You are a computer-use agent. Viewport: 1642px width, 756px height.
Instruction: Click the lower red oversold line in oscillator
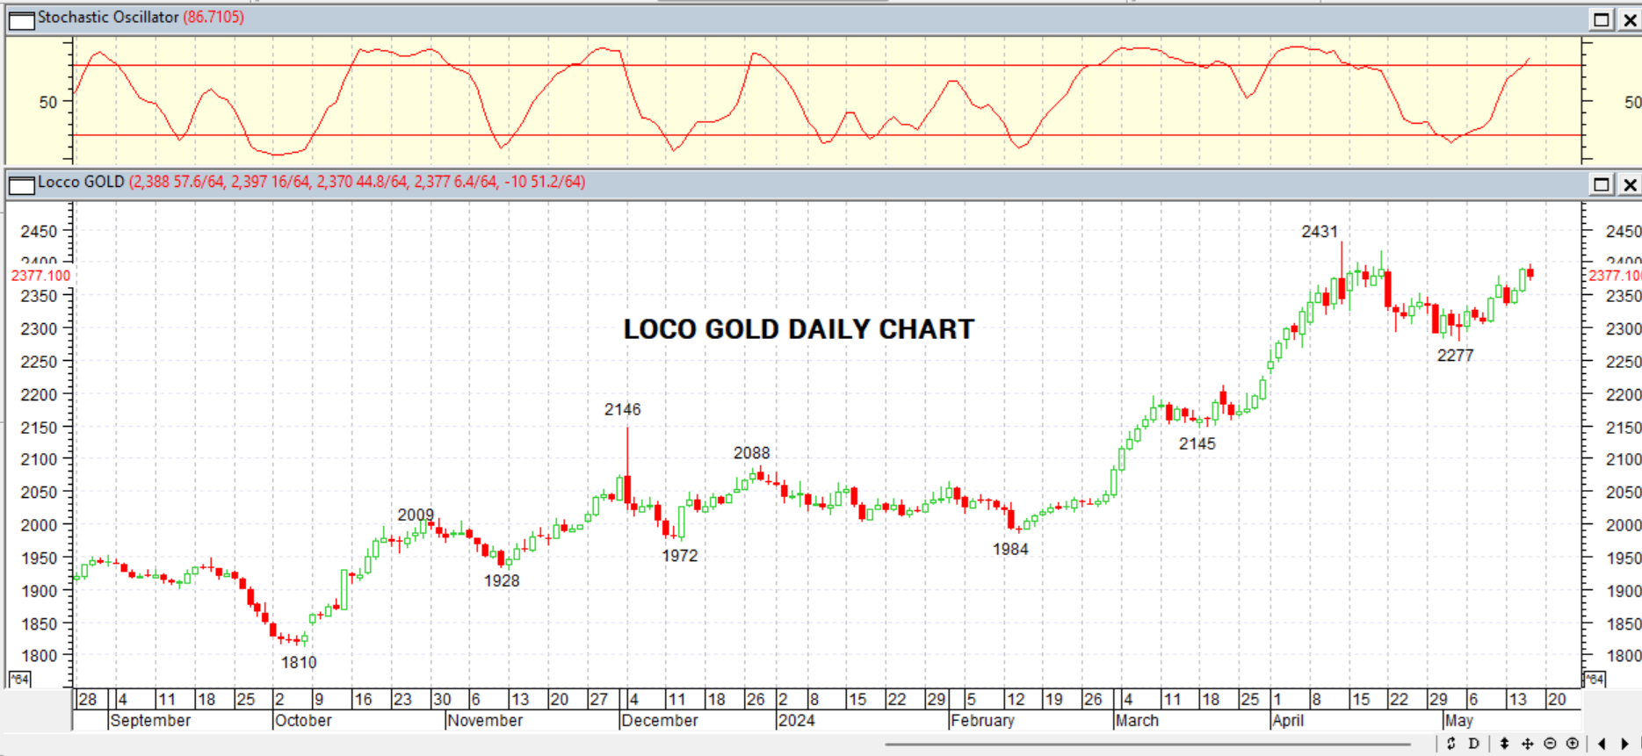pyautogui.click(x=826, y=135)
